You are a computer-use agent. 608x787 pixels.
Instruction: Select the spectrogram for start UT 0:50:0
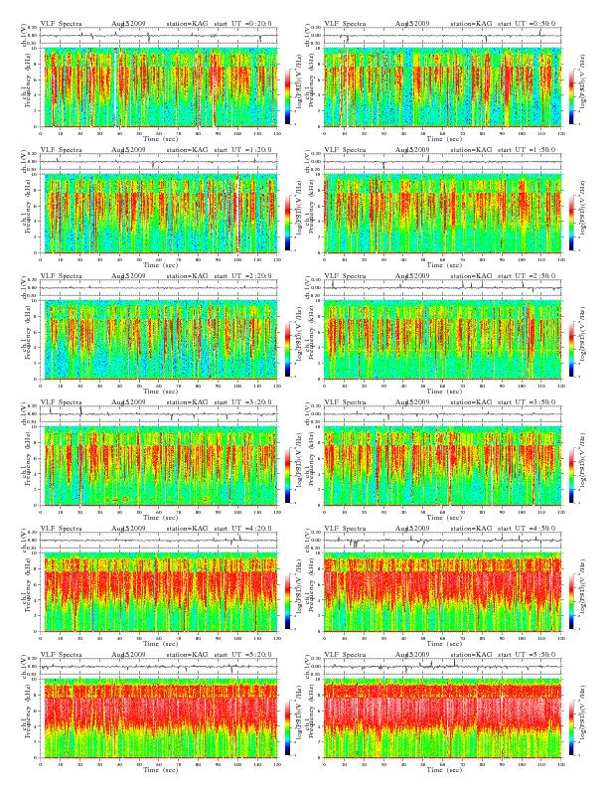pyautogui.click(x=442, y=87)
